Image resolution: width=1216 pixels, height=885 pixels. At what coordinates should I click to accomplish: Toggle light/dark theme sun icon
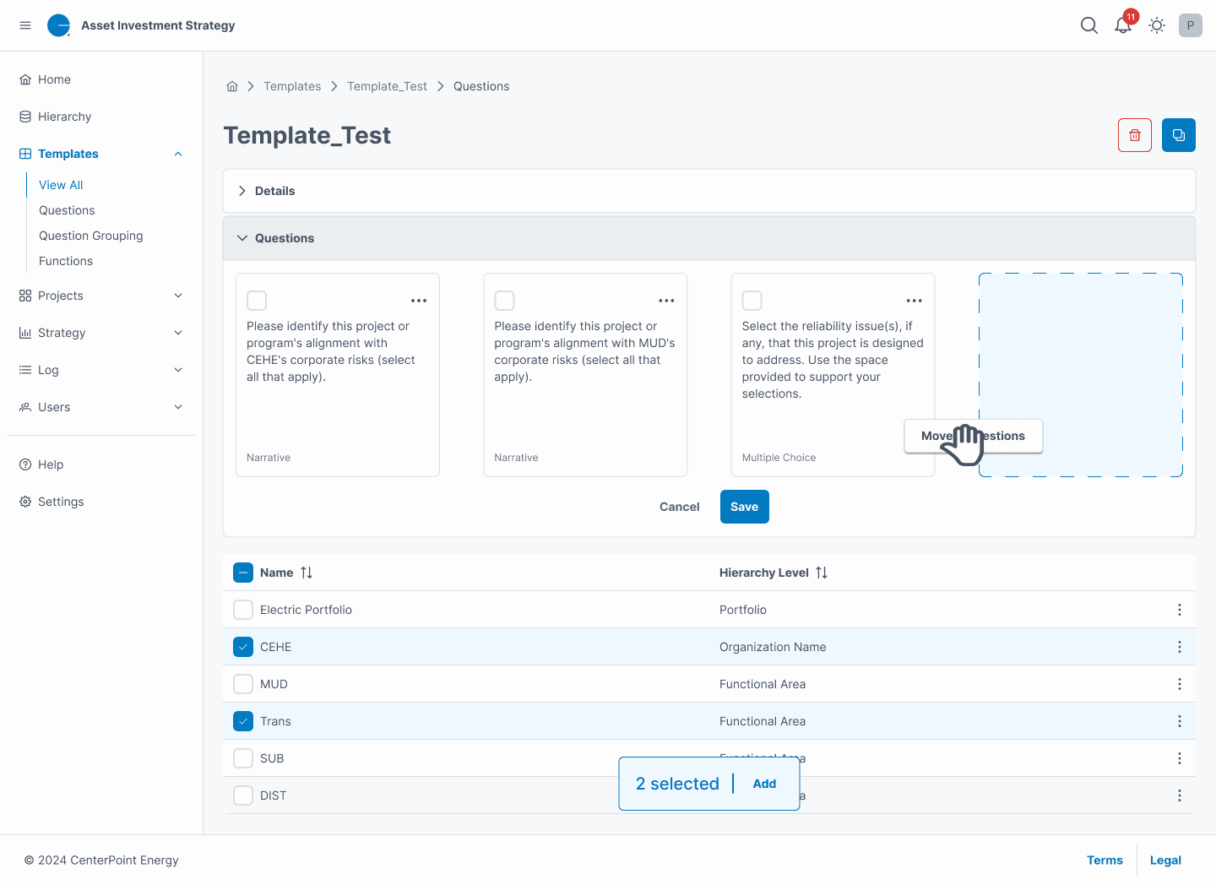coord(1157,25)
